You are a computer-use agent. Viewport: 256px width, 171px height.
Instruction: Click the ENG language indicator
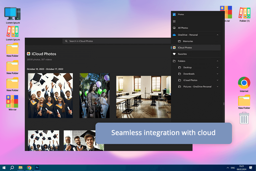(x=233, y=168)
